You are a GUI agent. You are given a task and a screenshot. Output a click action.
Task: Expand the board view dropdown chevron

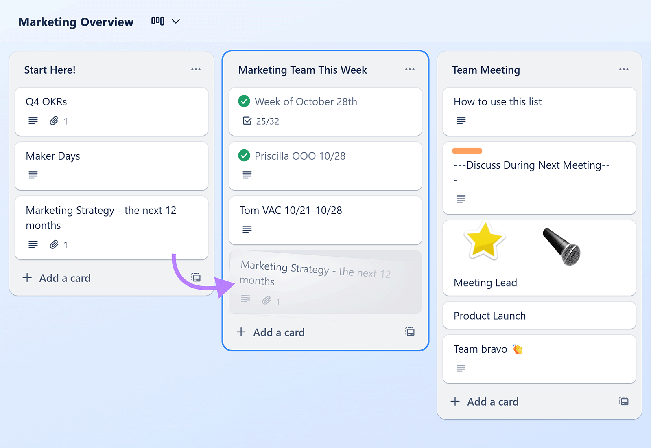(x=176, y=22)
